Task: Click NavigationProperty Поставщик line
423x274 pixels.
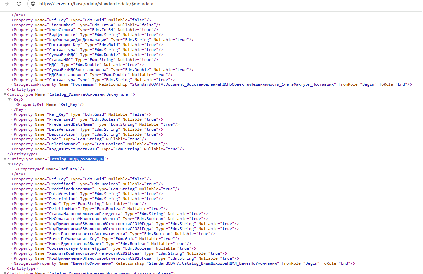Action: point(212,84)
